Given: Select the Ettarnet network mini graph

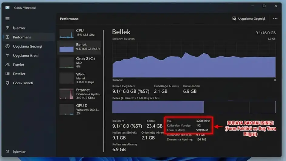Looking at the screenshot, I should coord(67,94).
